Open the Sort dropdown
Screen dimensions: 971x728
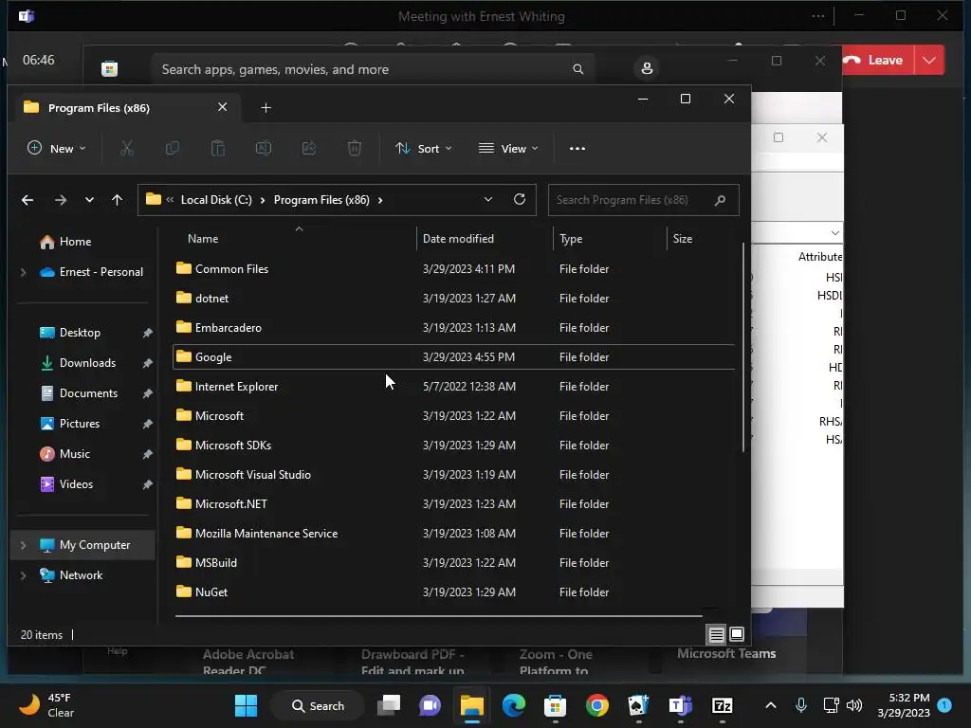pos(424,148)
